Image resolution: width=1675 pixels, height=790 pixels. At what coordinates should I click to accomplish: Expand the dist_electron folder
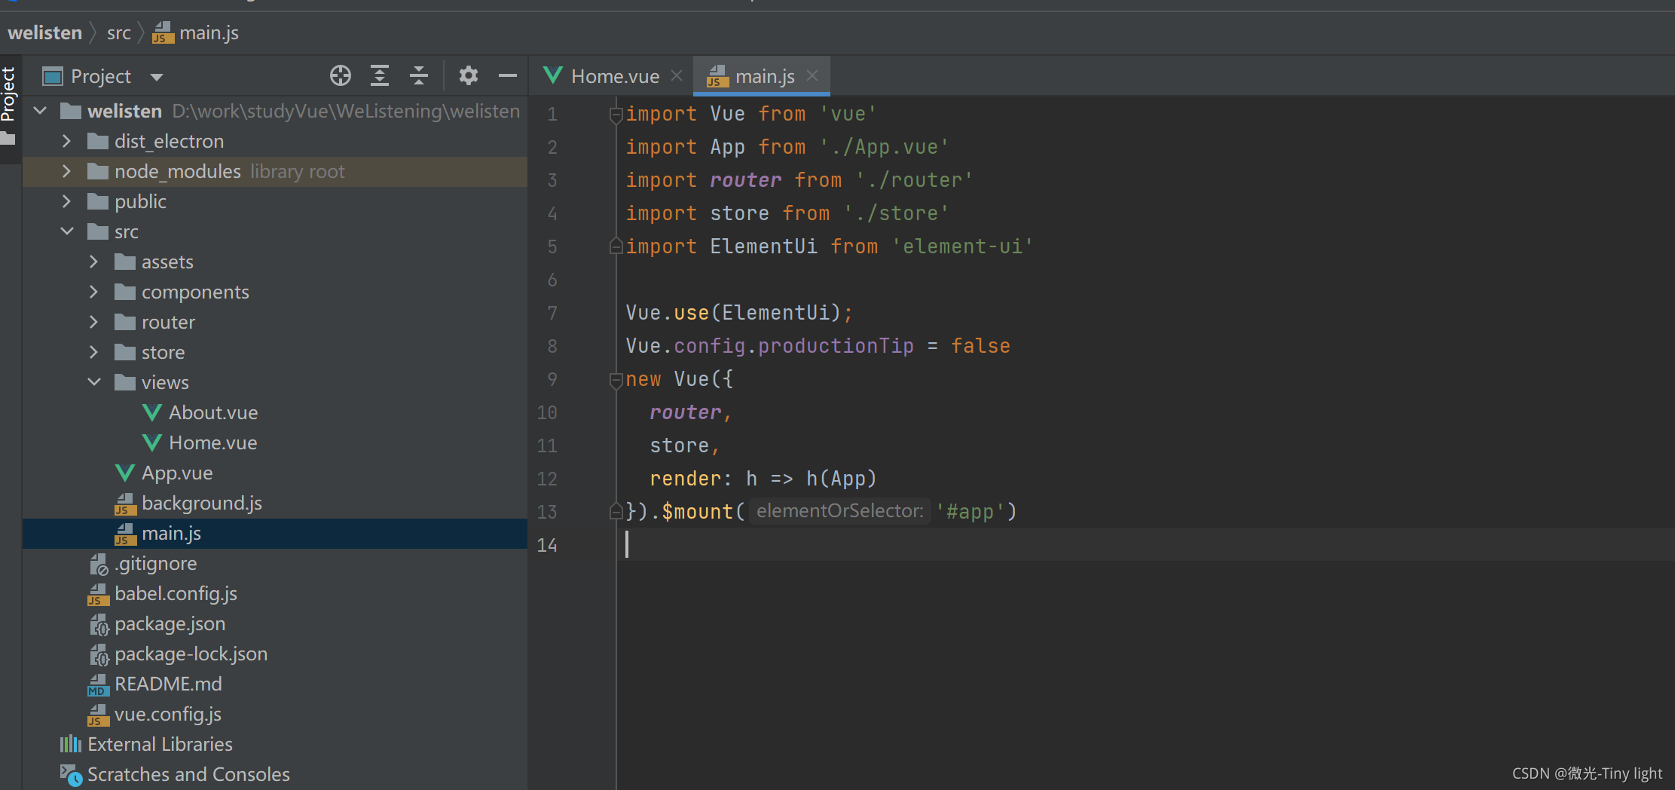click(x=66, y=141)
